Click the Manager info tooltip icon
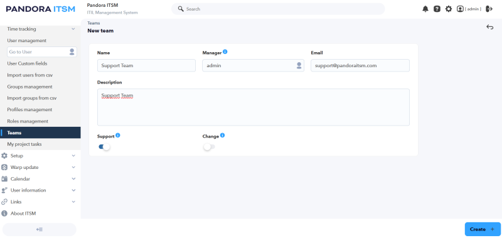Viewport: 502px width, 238px height. (x=225, y=51)
